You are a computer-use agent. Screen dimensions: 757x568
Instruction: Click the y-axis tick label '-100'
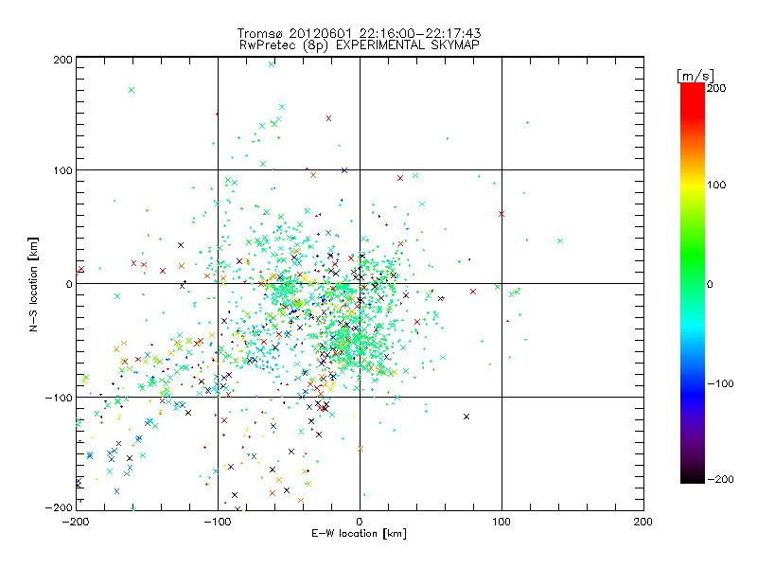59,398
